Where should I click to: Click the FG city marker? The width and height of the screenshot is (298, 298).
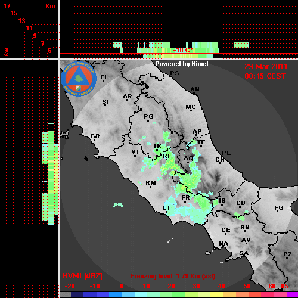click(277, 211)
